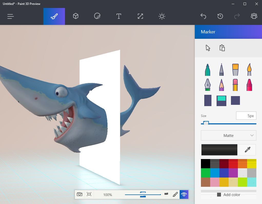This screenshot has height=204, width=262.
Task: Choose the Crayon tool
Action: pos(249,85)
